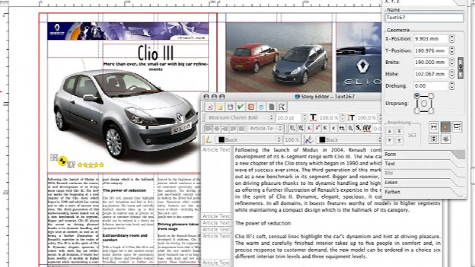The width and height of the screenshot is (475, 267).
Task: Open the Bitstream Charter Bold font dropdown
Action: tap(238, 118)
